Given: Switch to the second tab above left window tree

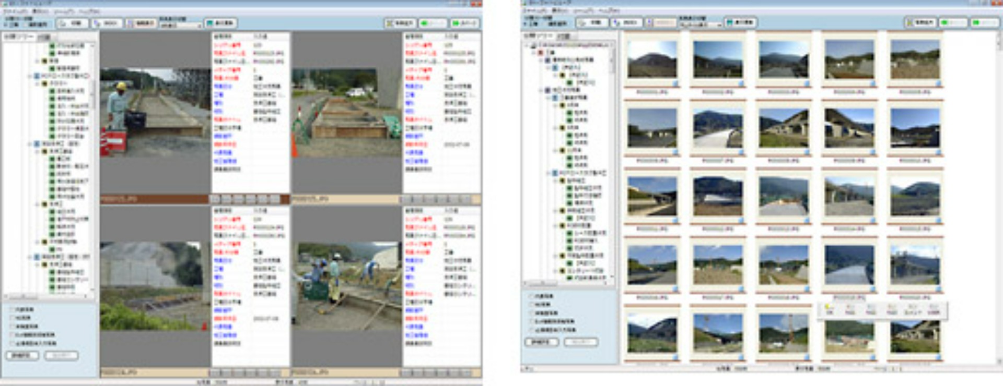Looking at the screenshot, I should tap(44, 37).
